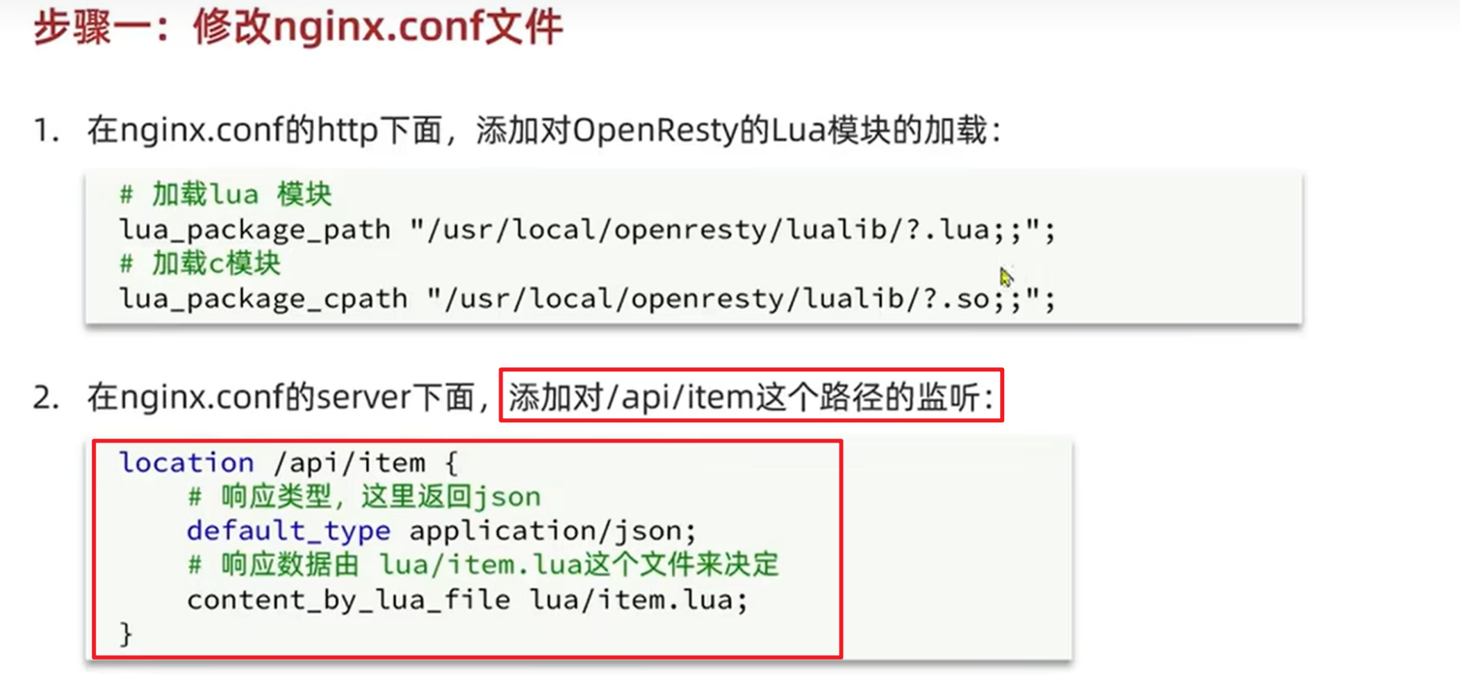Click the comment # 加载lua 模块
This screenshot has height=679, width=1460.
click(x=226, y=194)
